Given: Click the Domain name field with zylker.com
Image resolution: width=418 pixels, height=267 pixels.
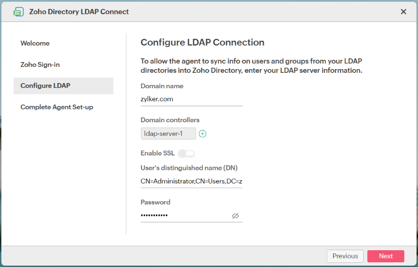Looking at the screenshot, I should [191, 99].
